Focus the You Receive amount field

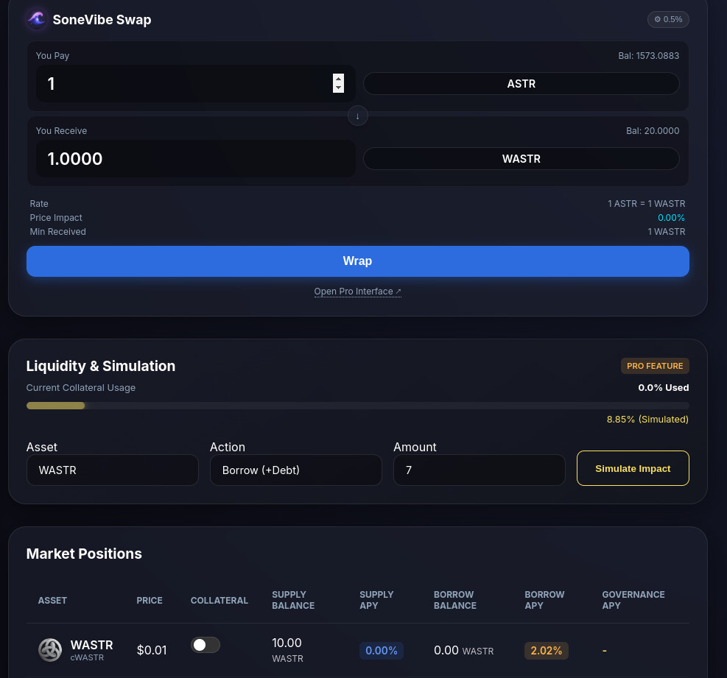pyautogui.click(x=196, y=158)
